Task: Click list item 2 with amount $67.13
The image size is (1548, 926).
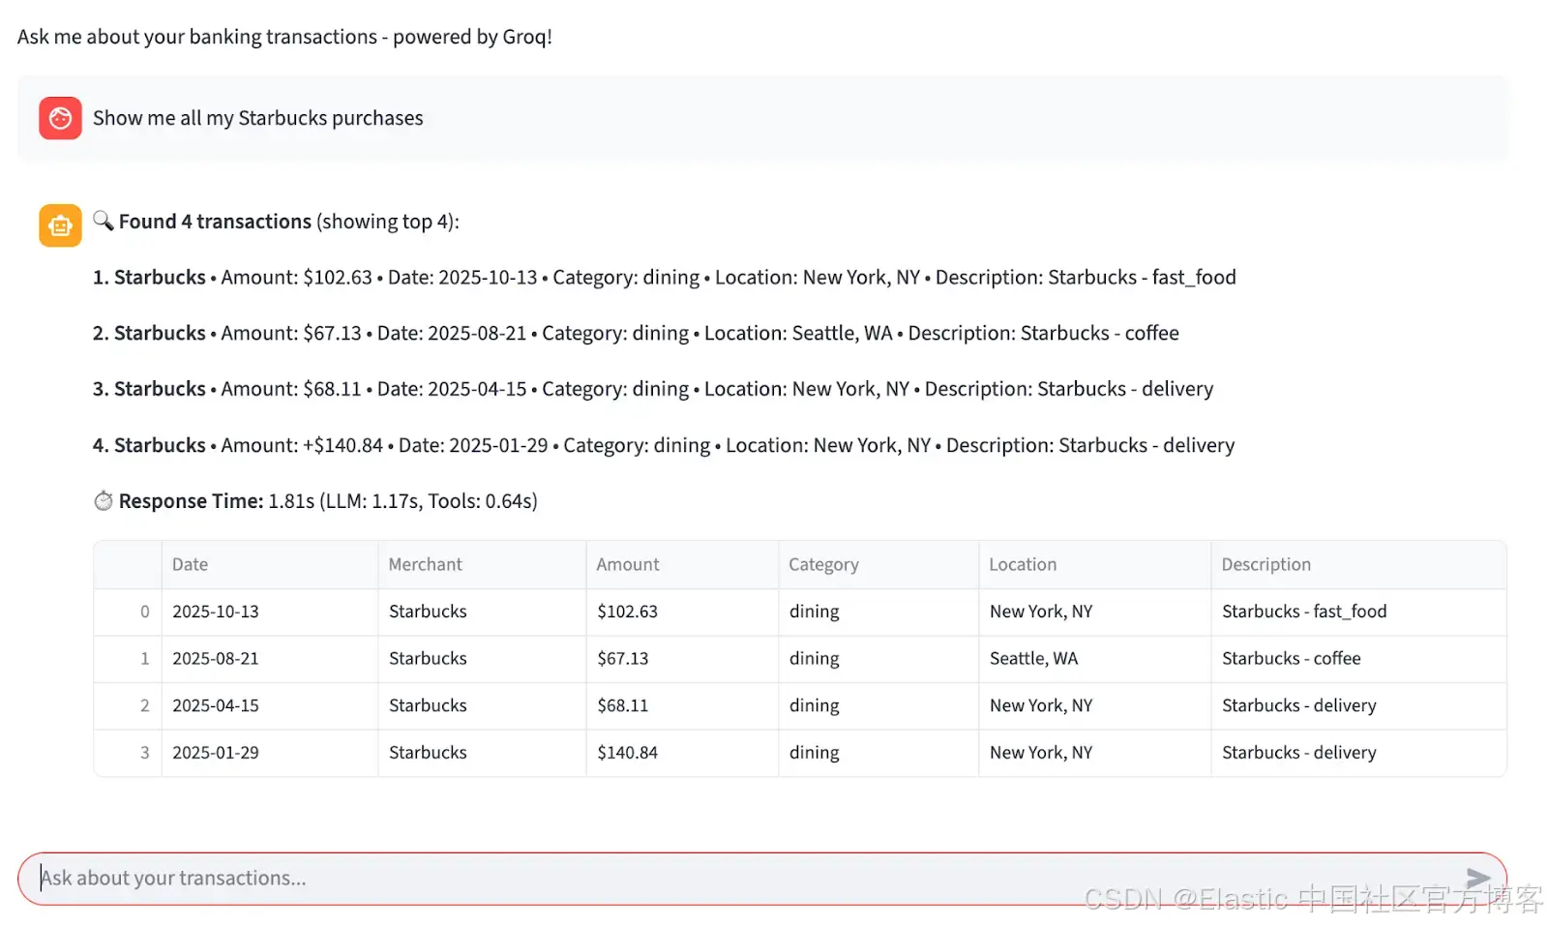Action: coord(636,334)
